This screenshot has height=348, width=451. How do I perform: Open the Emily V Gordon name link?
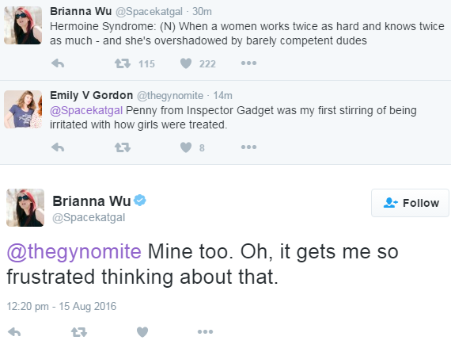[x=92, y=95]
